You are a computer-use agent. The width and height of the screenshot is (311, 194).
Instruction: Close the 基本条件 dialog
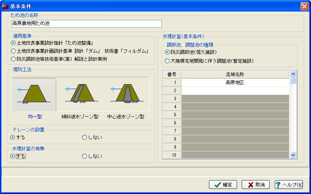click(x=304, y=6)
